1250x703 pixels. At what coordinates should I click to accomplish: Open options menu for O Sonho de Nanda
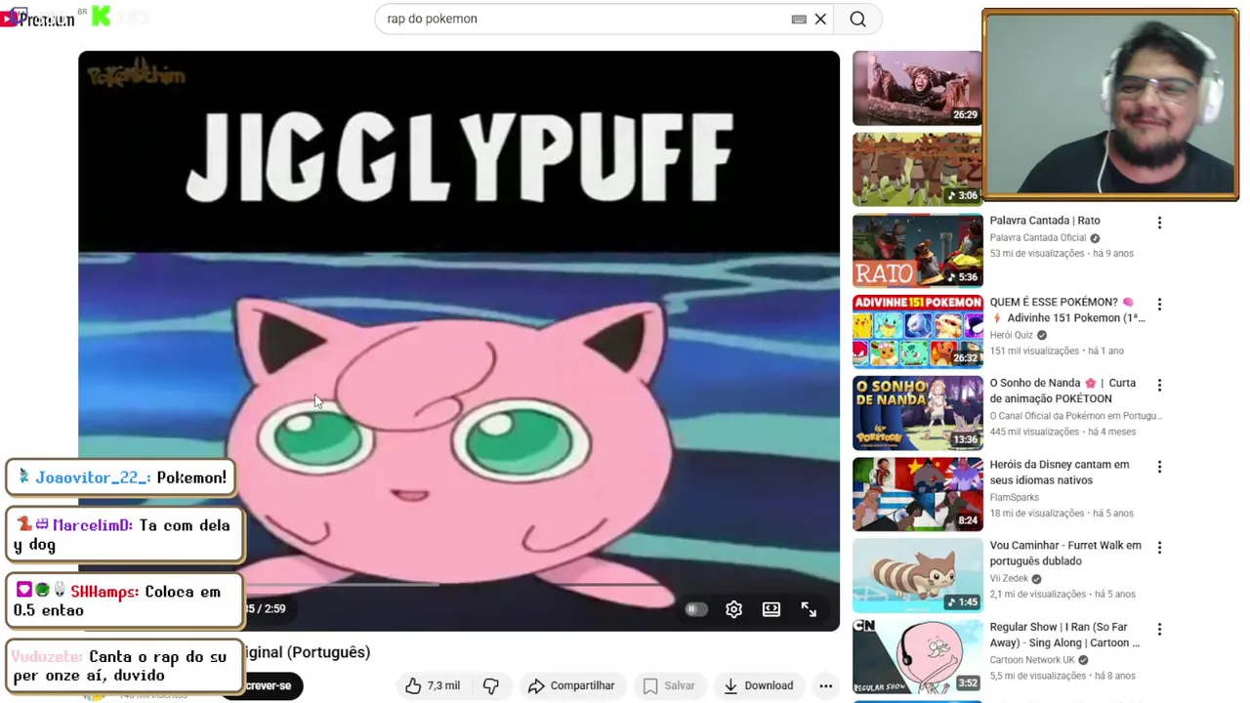pos(1159,385)
